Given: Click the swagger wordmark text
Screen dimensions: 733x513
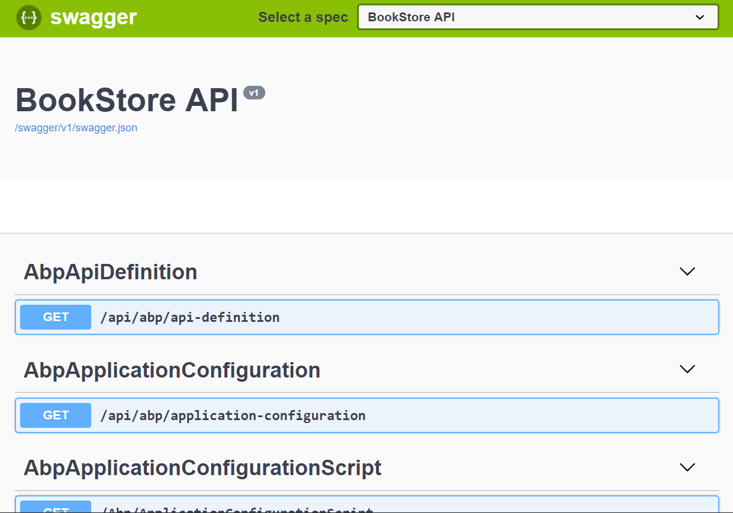Looking at the screenshot, I should [94, 18].
